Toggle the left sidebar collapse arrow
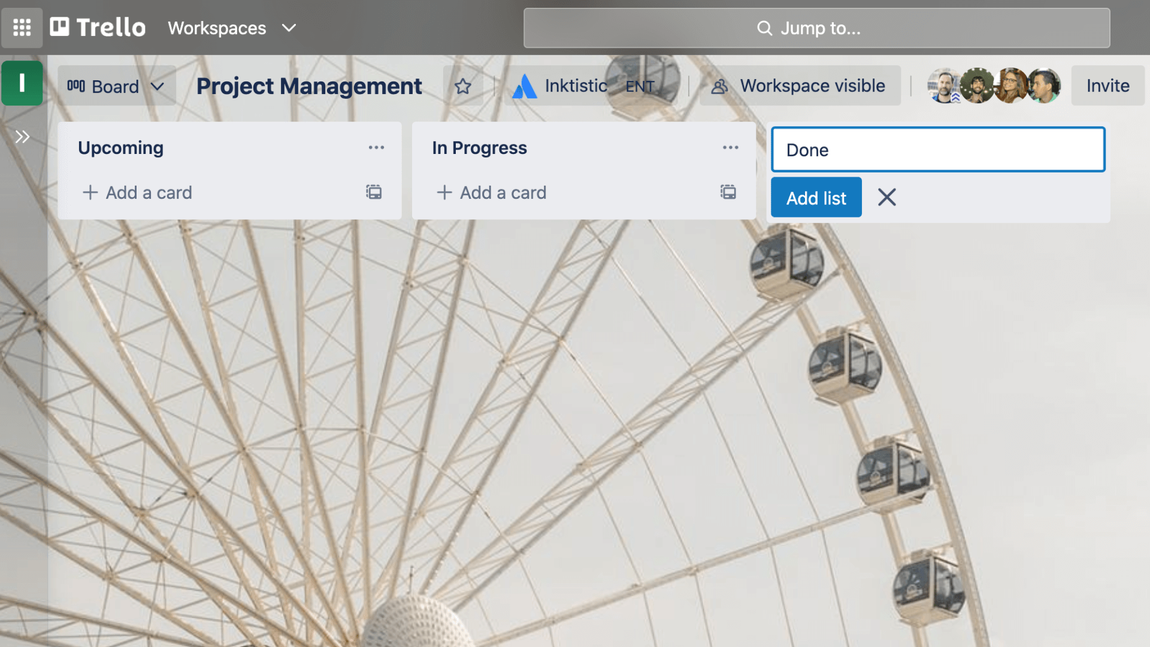The image size is (1150, 647). coord(24,136)
